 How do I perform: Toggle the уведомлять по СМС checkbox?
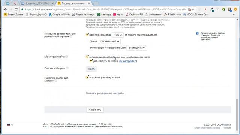91,61
